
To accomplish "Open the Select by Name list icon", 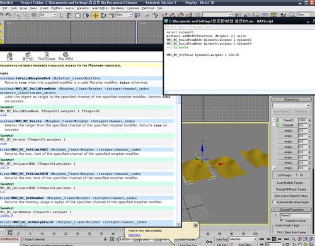I will 69,16.
